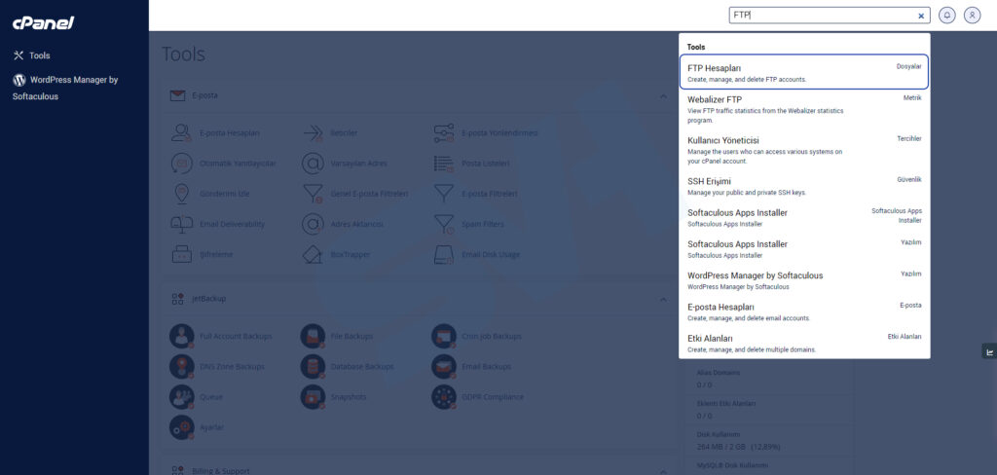Viewport: 997px width, 475px height.
Task: Click the E-posta Hesapları icon
Action: [x=181, y=133]
